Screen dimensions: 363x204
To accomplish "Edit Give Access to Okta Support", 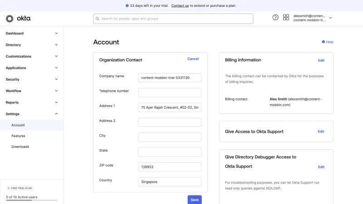I will coord(321,131).
